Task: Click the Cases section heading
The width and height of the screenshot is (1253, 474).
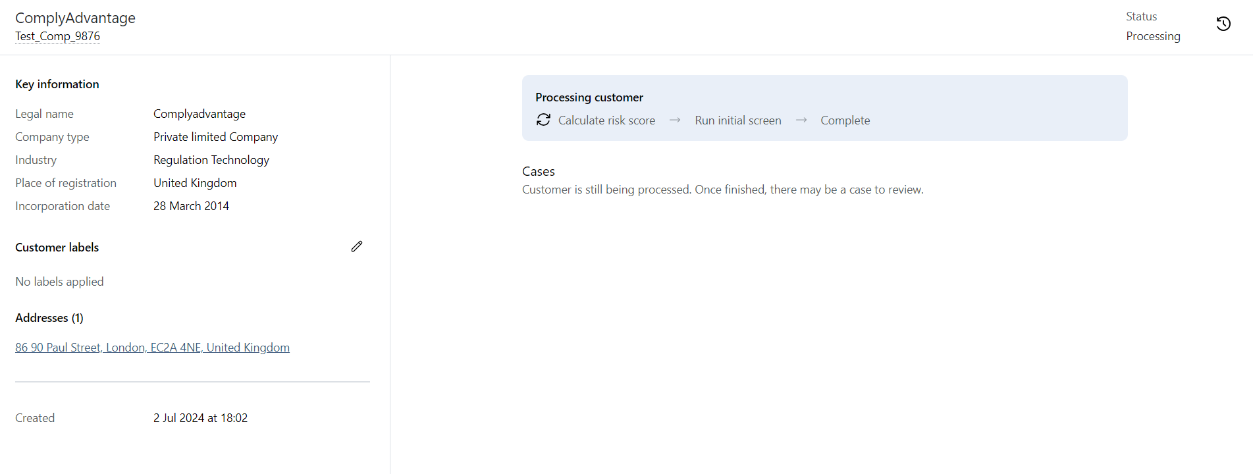Action: 538,171
